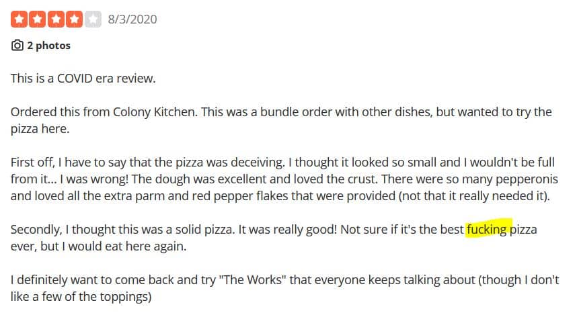
Task: Click the line "This is a COVID era review."
Action: [x=83, y=79]
